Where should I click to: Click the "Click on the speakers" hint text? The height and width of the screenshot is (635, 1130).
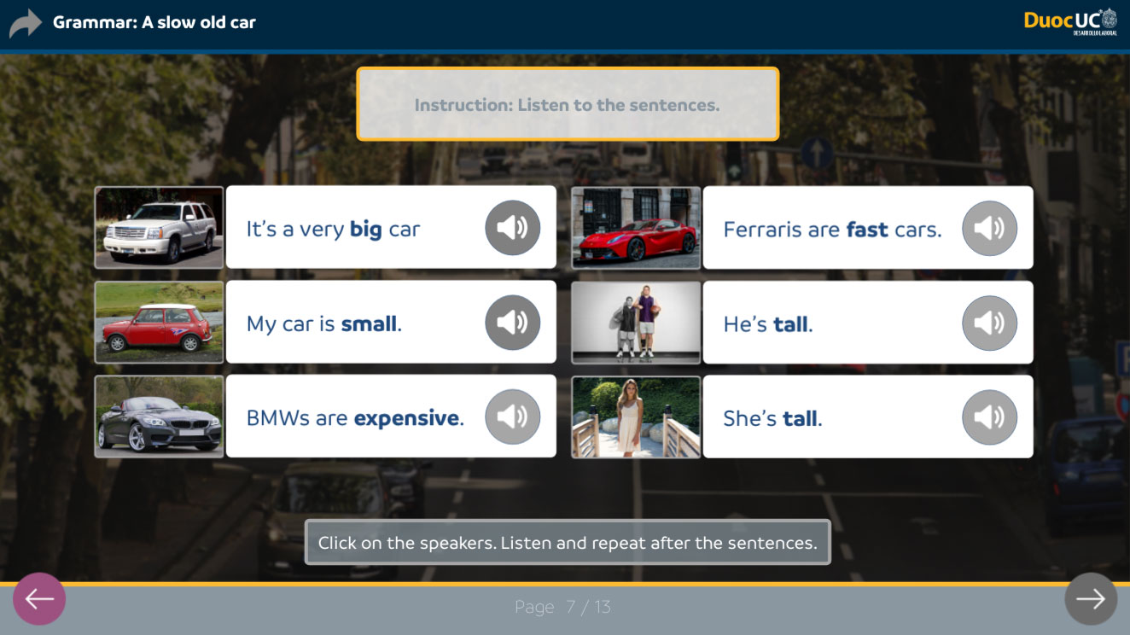pos(568,542)
